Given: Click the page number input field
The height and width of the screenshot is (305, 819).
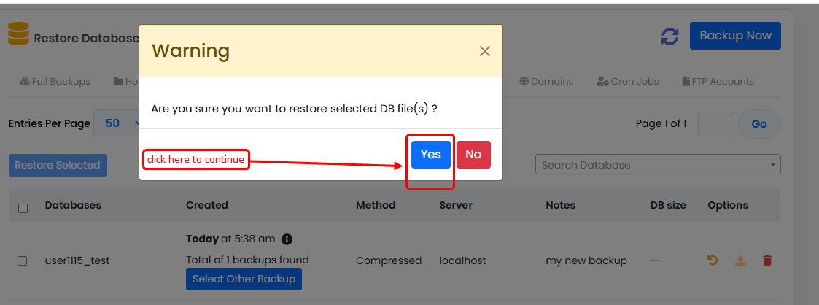Looking at the screenshot, I should pos(715,124).
